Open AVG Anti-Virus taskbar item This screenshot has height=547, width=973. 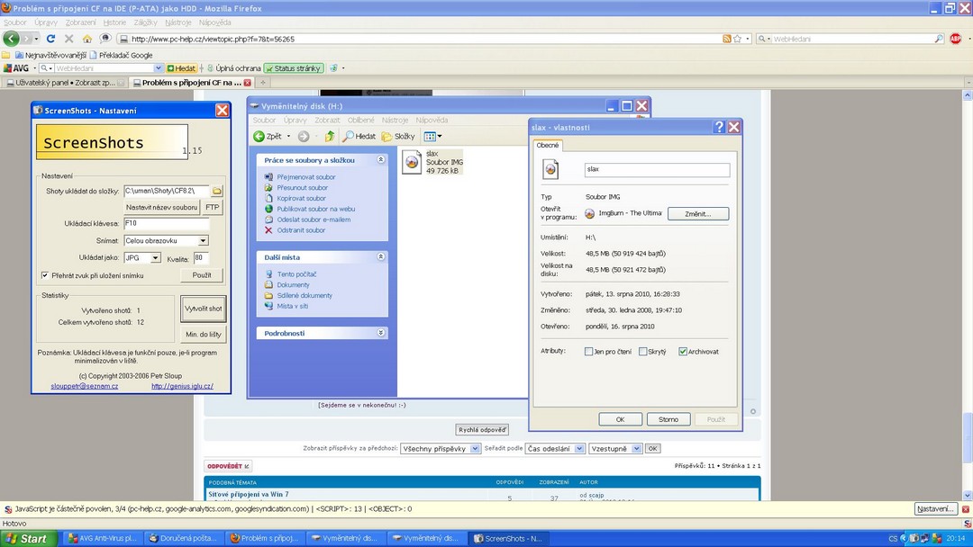pyautogui.click(x=102, y=538)
